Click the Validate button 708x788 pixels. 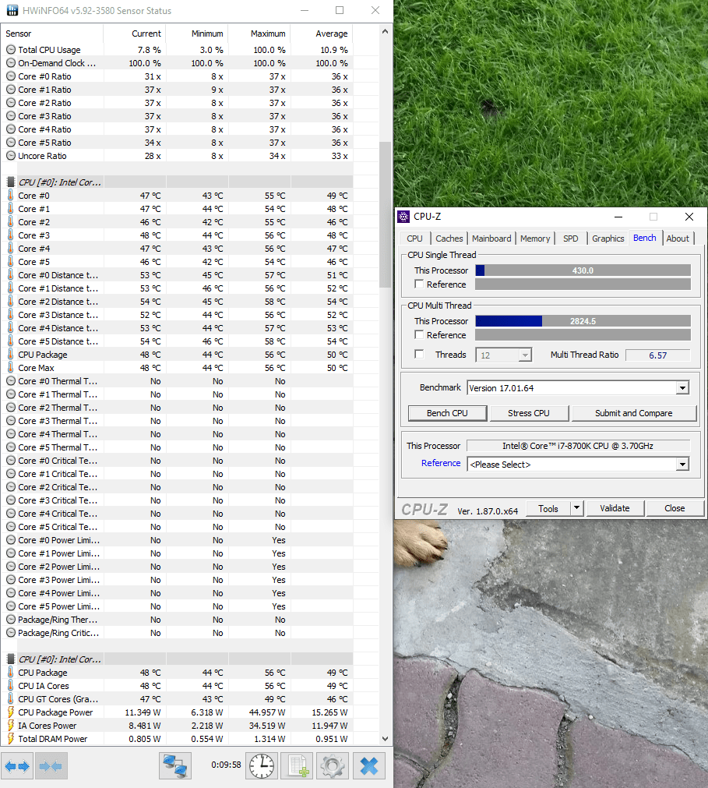click(x=615, y=508)
